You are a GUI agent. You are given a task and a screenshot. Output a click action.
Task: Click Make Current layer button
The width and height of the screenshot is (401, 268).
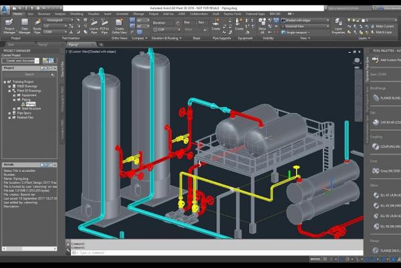[383, 25]
